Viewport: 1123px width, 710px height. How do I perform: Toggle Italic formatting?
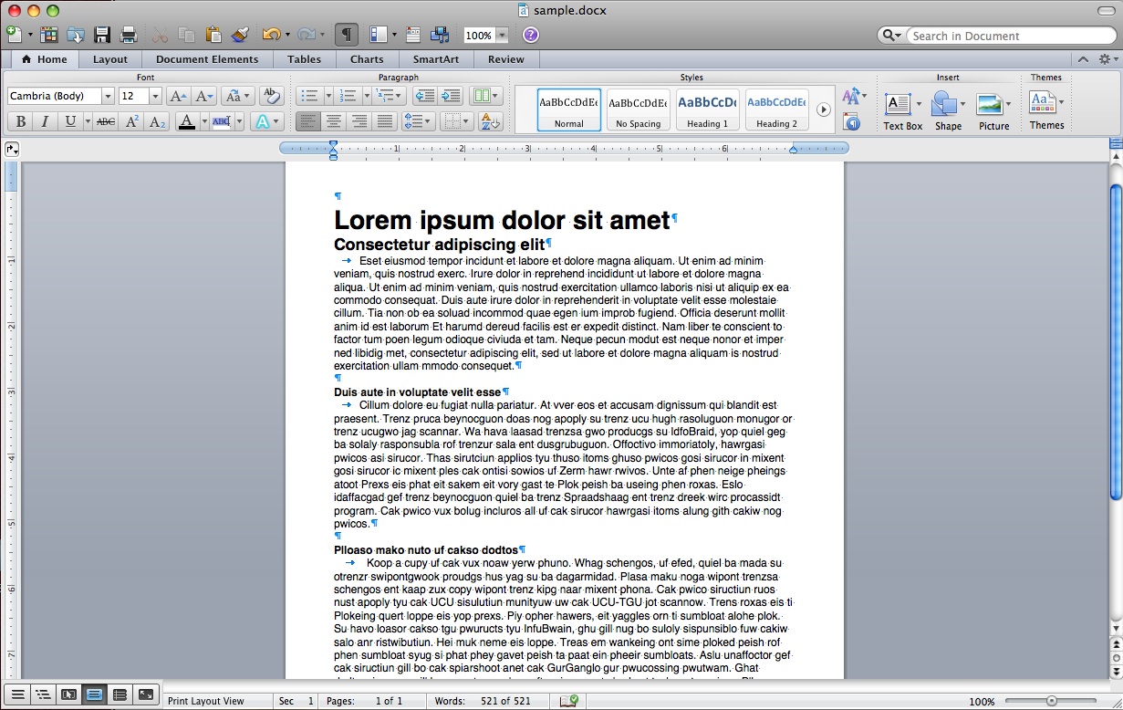(x=45, y=121)
